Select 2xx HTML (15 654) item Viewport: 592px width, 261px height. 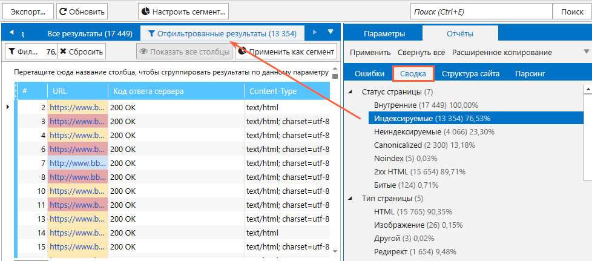[419, 172]
